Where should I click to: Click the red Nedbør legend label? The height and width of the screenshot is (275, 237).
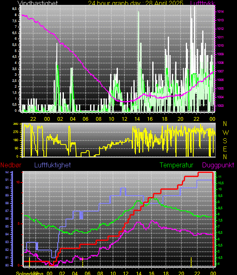click(x=11, y=165)
